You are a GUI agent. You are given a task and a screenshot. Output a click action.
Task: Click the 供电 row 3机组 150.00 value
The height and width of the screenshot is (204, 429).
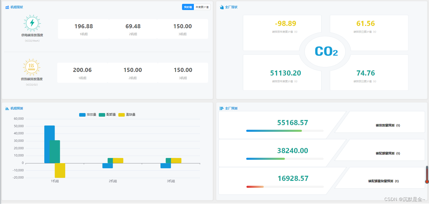pos(183,26)
